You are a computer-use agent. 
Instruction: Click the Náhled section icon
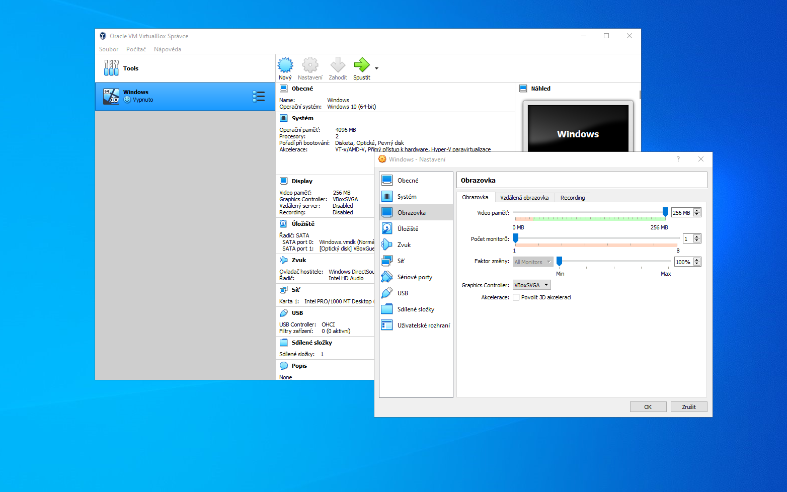(x=523, y=88)
